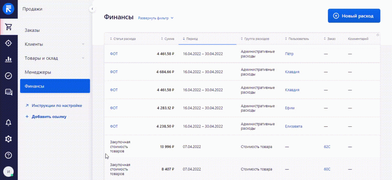Expand the Товары и склад submenu arrow
The image size is (392, 180).
(83, 58)
